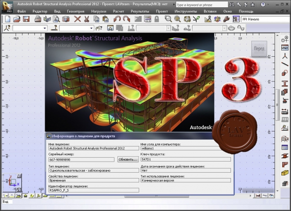Click the license type field Однопользовательская

pyautogui.click(x=94, y=170)
